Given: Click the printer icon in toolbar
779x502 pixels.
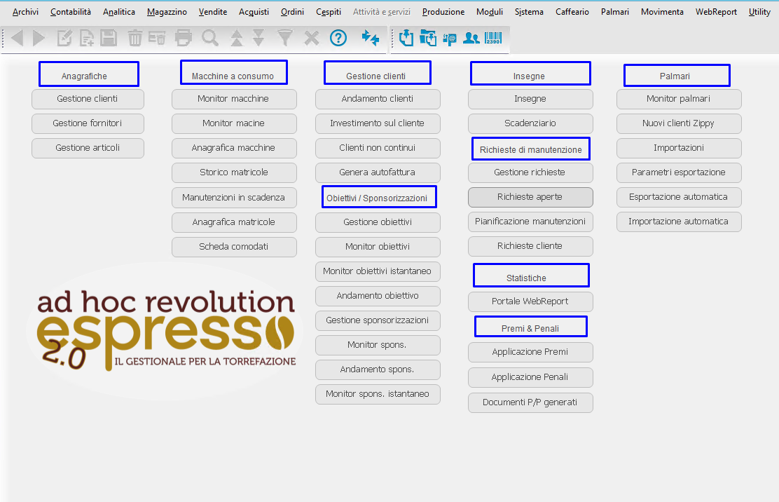Looking at the screenshot, I should tap(184, 38).
